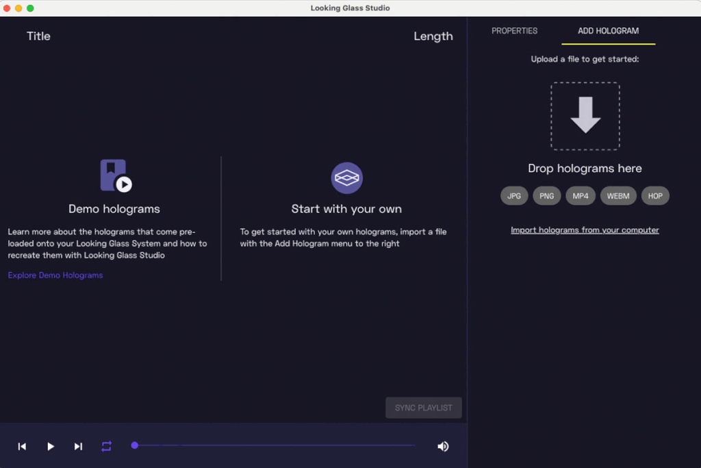Open Explore Demo Holograms link
The width and height of the screenshot is (701, 468).
(55, 275)
